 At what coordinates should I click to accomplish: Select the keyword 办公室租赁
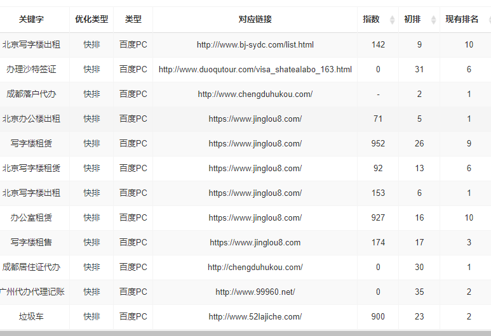point(31,217)
